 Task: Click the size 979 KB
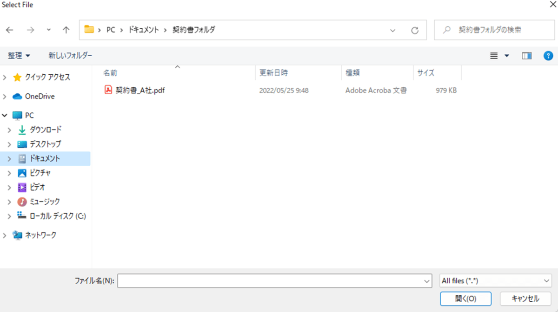446,91
